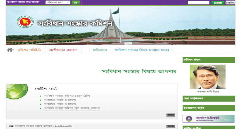Open the প্রতিবেদন menu
Screen dimensions: 242x129
pyautogui.click(x=100, y=50)
